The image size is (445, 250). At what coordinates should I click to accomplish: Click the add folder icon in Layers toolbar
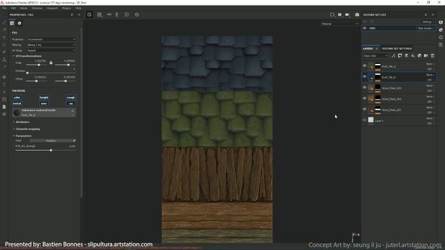426,56
